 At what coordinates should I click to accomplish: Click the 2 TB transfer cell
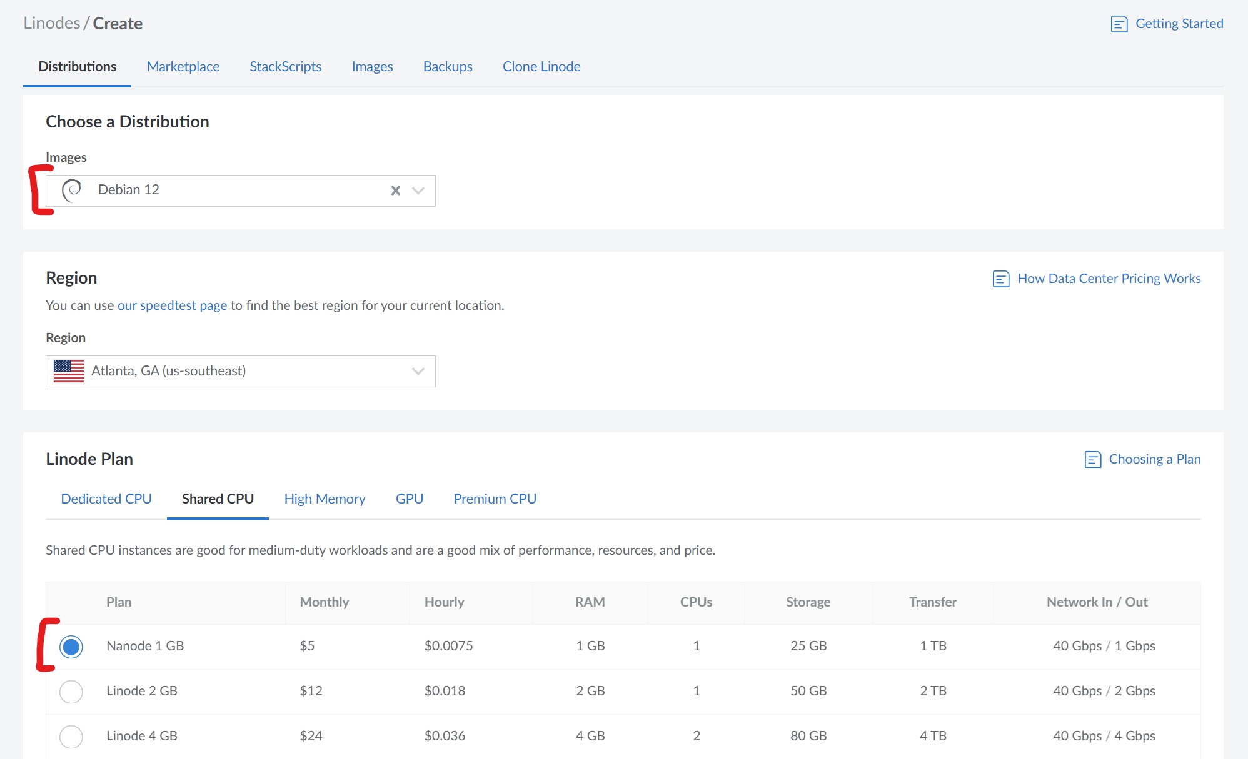[933, 691]
